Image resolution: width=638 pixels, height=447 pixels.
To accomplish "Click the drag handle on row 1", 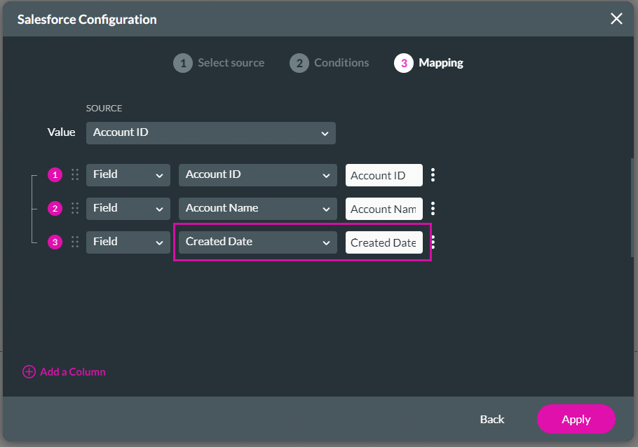I will 75,175.
